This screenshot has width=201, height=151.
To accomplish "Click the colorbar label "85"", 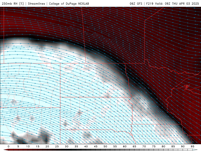I will click(173, 146).
